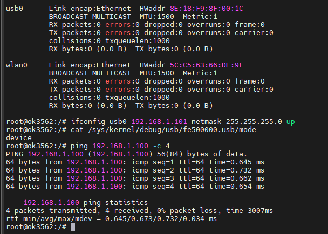Click the total "time 3007ms" value

pyautogui.click(x=249, y=211)
